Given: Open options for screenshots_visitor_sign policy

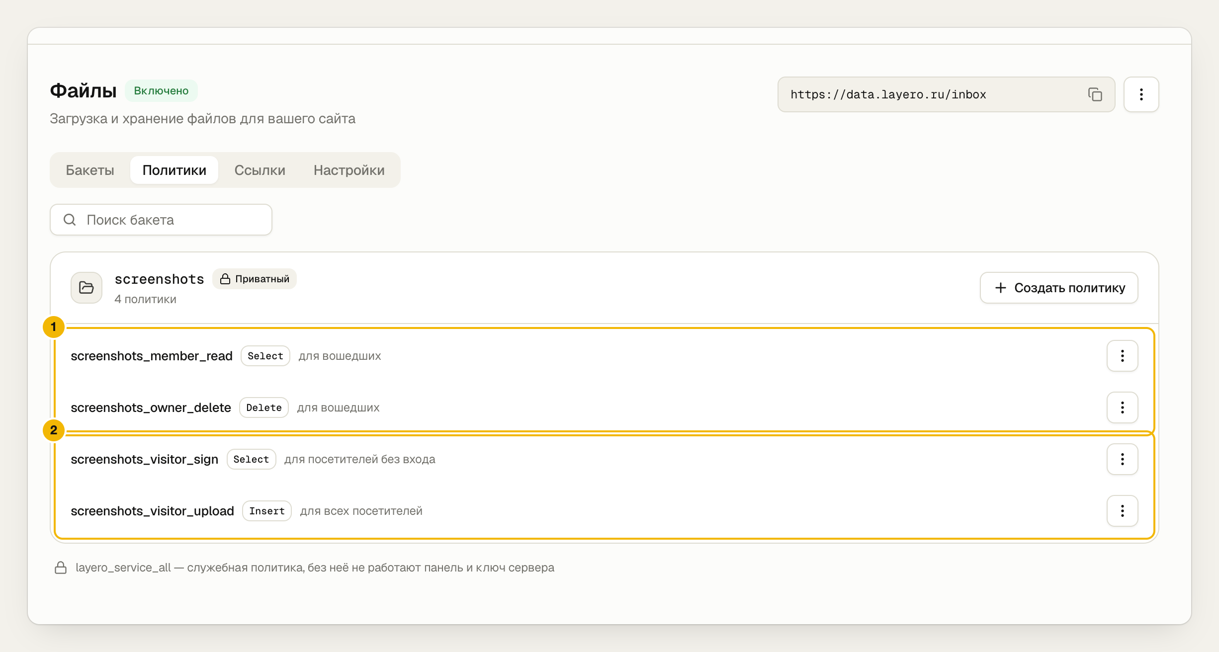Looking at the screenshot, I should [x=1122, y=459].
